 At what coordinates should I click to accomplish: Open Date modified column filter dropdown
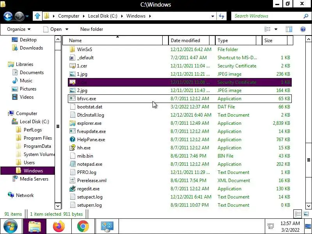coord(212,41)
